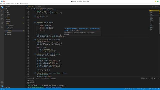Expand the api folder

(7, 10)
